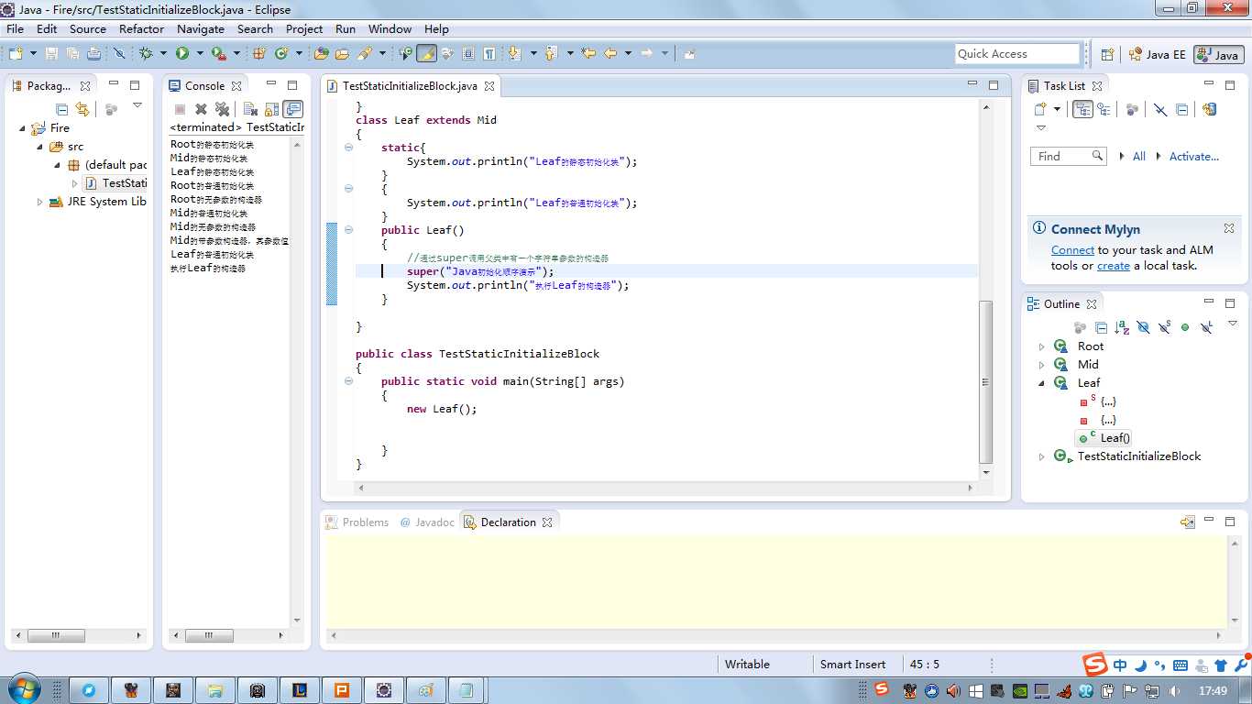Click the Collapse All icon in Outline
1252x704 pixels.
[x=1102, y=327]
